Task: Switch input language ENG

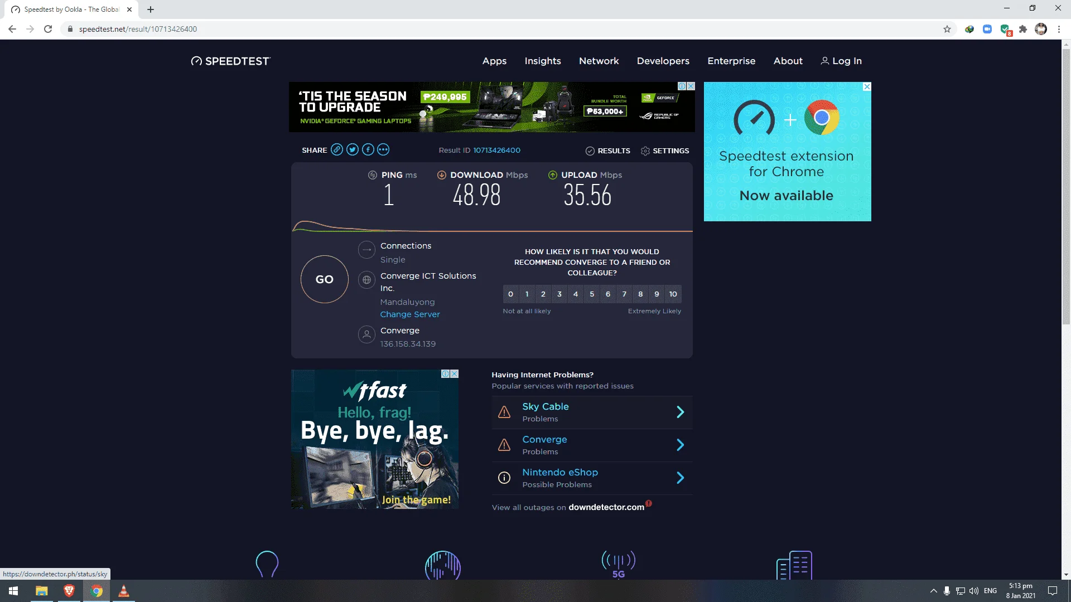Action: 991,591
